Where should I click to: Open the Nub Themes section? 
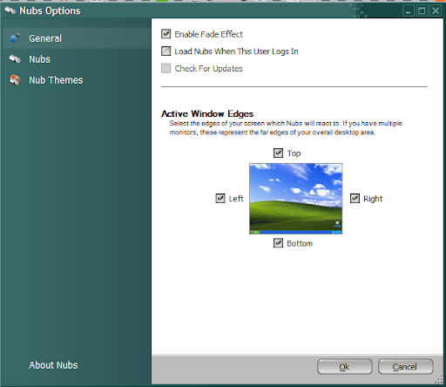(77, 80)
